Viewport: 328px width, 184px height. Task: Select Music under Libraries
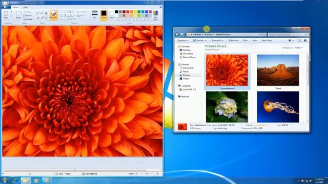tap(184, 72)
